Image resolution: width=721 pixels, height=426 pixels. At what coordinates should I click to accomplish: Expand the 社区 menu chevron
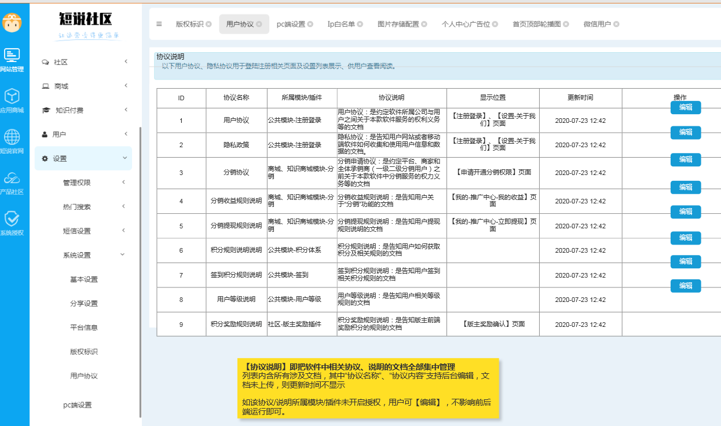126,61
